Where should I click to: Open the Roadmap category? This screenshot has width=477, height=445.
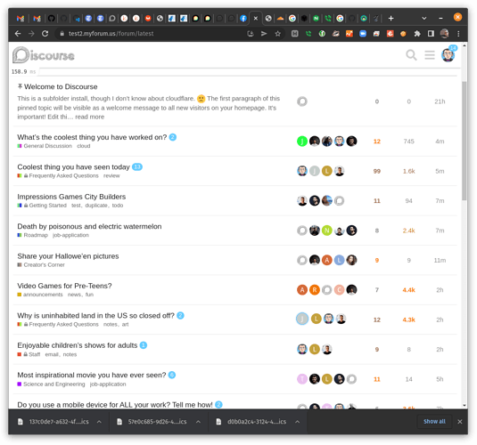click(x=33, y=235)
